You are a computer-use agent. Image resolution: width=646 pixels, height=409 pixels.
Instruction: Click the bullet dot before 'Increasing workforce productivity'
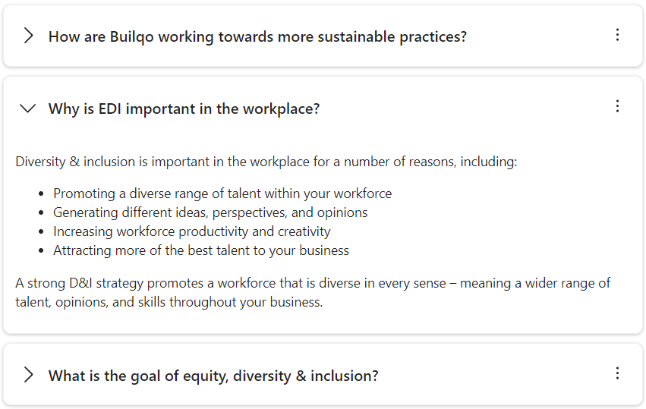point(43,232)
